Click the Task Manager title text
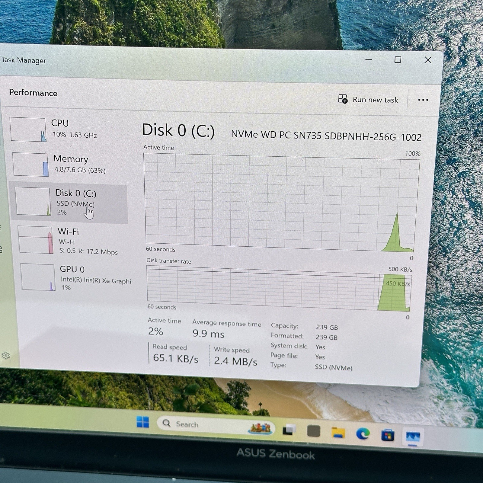Viewport: 483px width, 483px height. (24, 60)
